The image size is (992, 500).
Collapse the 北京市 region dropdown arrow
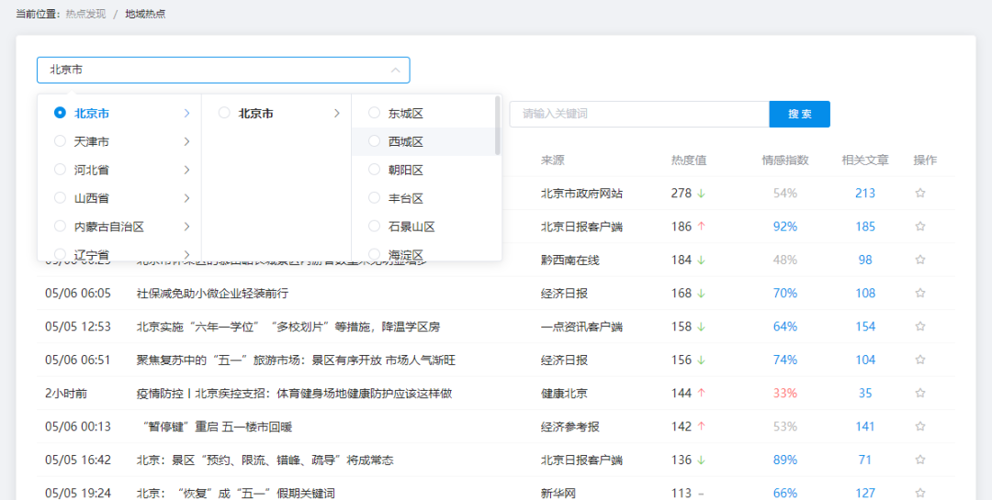click(x=395, y=70)
